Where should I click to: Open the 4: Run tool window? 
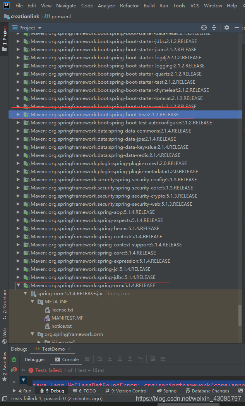pyautogui.click(x=22, y=391)
